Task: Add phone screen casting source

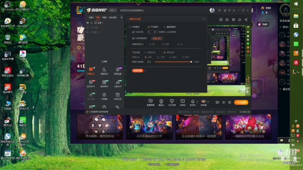Action: tap(172, 102)
